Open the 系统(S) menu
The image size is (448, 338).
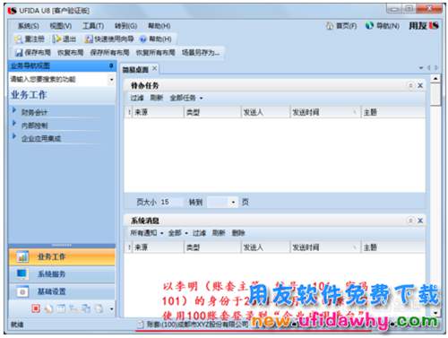[x=29, y=26]
